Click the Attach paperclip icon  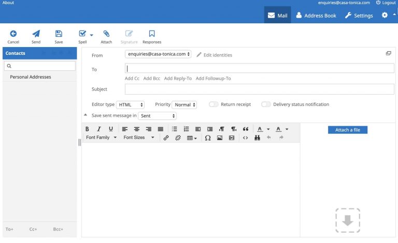point(106,34)
